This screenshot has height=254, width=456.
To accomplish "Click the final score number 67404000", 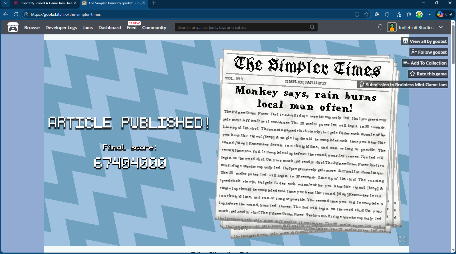I will pyautogui.click(x=130, y=163).
